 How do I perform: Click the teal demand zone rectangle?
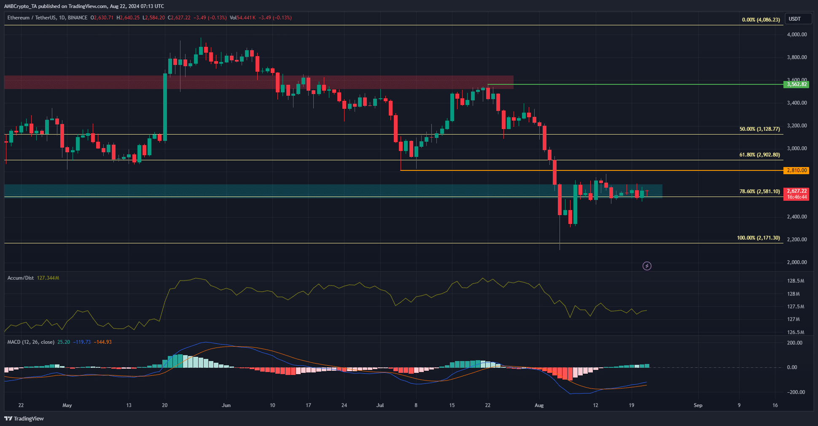pos(333,191)
